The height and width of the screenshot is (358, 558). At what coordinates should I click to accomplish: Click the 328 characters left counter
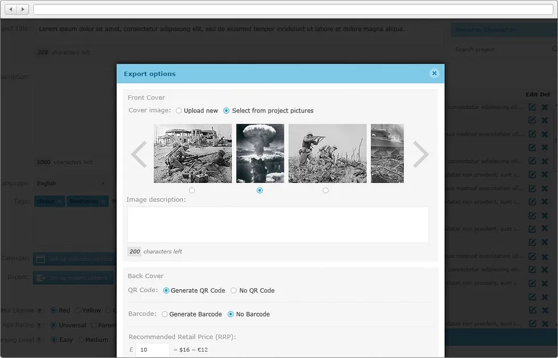63,52
